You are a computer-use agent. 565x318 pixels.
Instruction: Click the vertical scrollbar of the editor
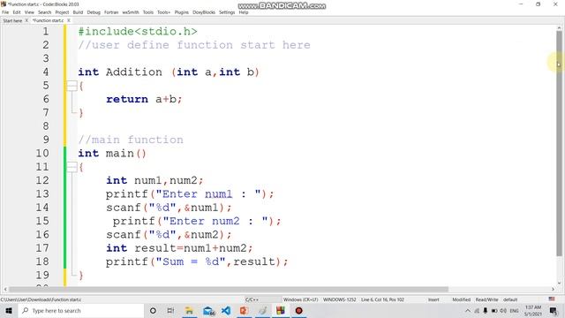559,142
